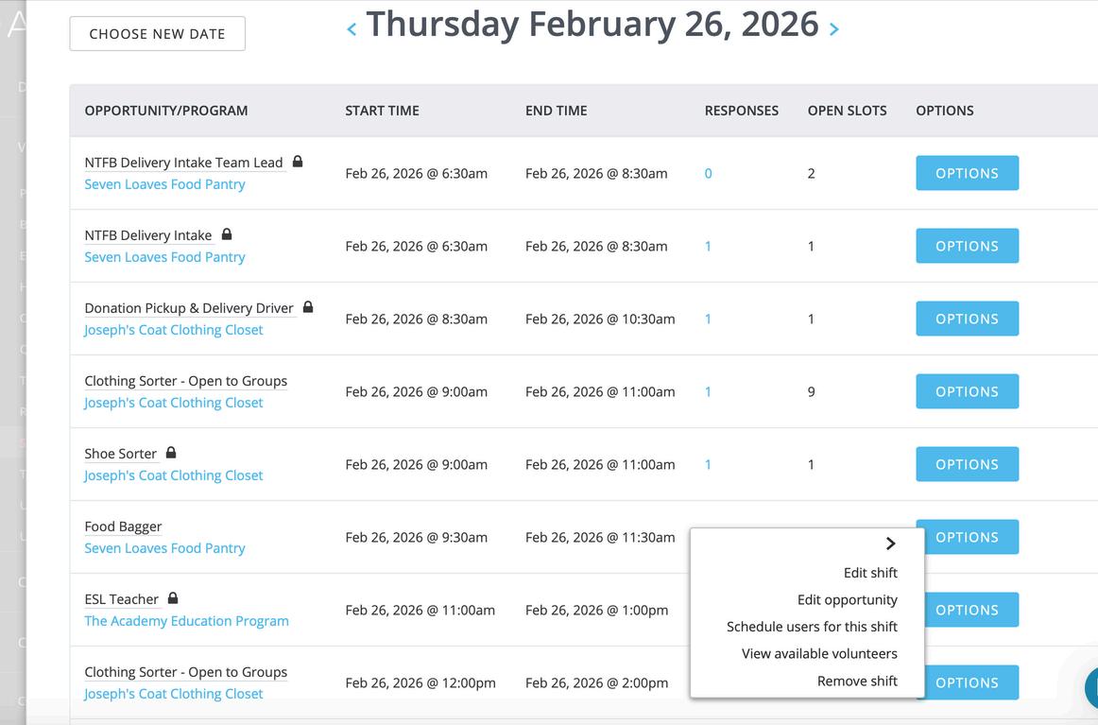1098x725 pixels.
Task: Click response count for Donation Pickup Driver
Action: coord(708,319)
